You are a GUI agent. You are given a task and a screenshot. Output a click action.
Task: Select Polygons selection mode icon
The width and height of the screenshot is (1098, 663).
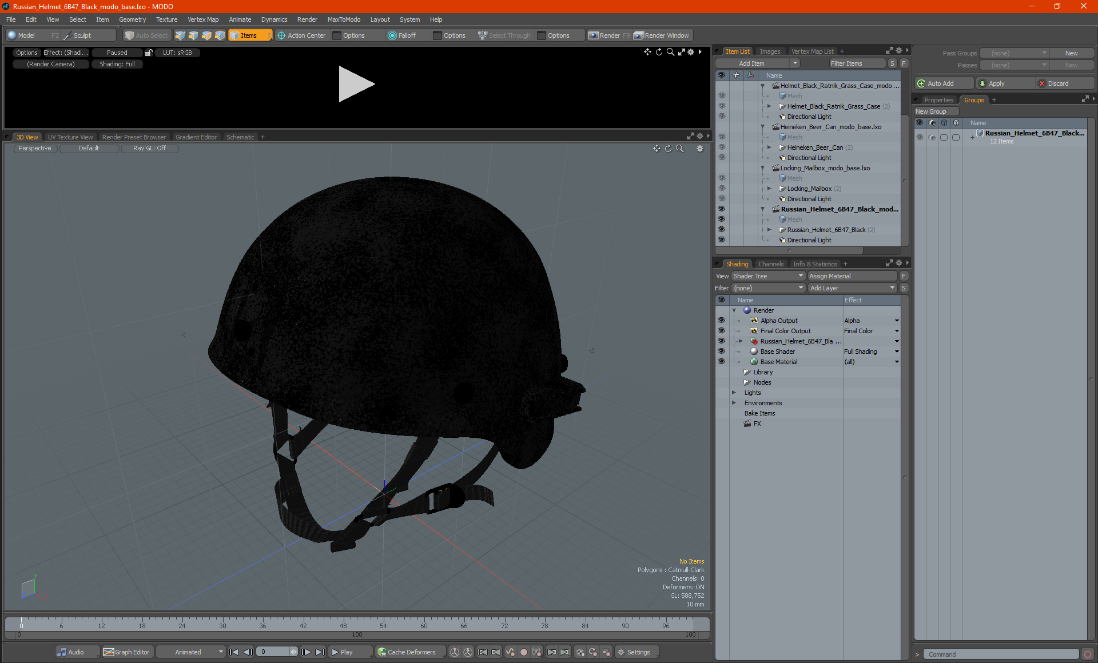pos(206,35)
